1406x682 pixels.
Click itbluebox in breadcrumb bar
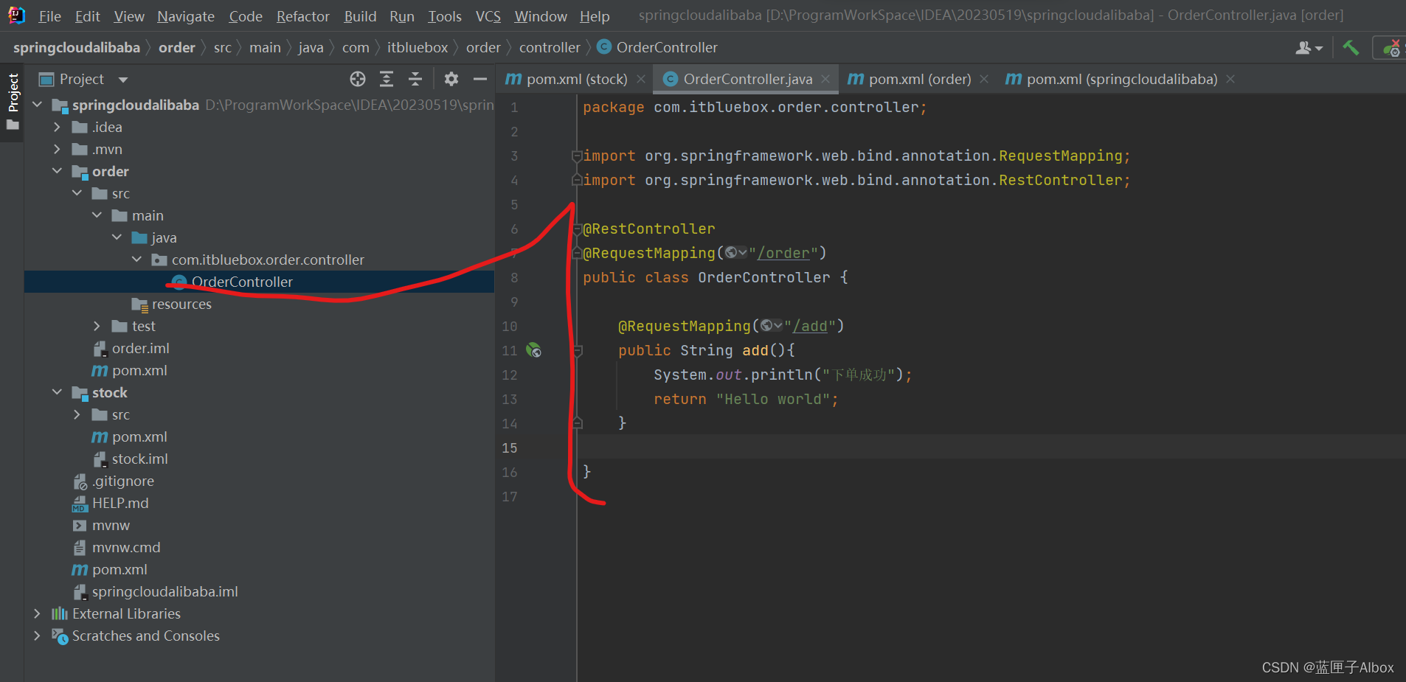[x=418, y=47]
